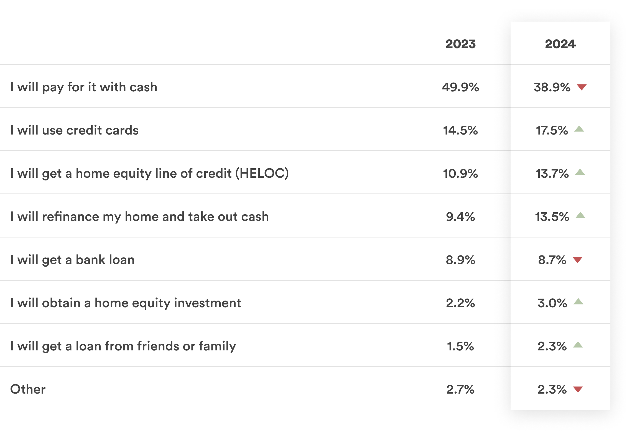Screen dimensions: 632x434
Task: Click green up arrow beside 13.7%
Action: 580,172
